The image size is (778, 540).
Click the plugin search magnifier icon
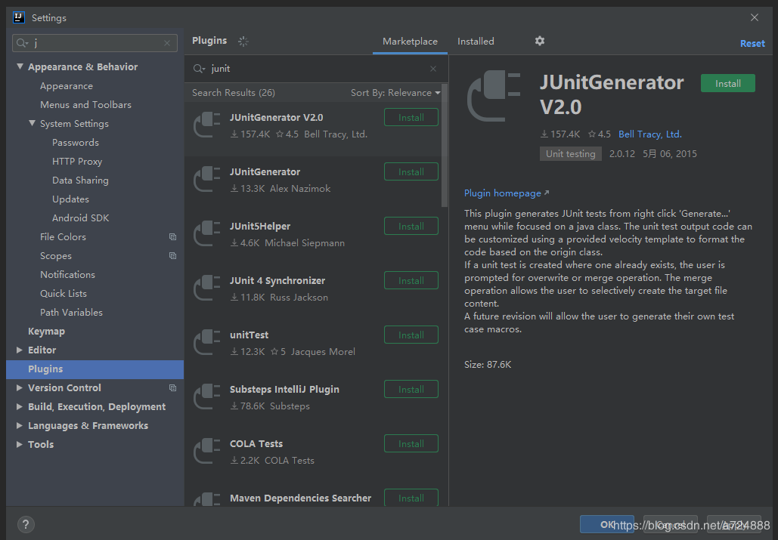[x=199, y=69]
